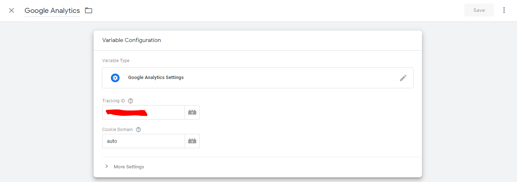Select the Google Analytics Settings type text

pos(156,78)
